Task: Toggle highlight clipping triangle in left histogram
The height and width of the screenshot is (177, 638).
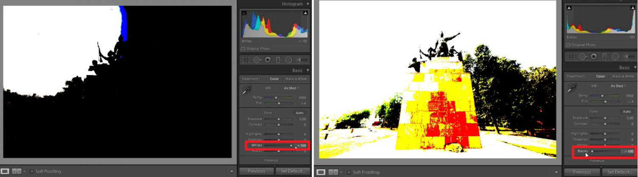Action: pos(305,14)
